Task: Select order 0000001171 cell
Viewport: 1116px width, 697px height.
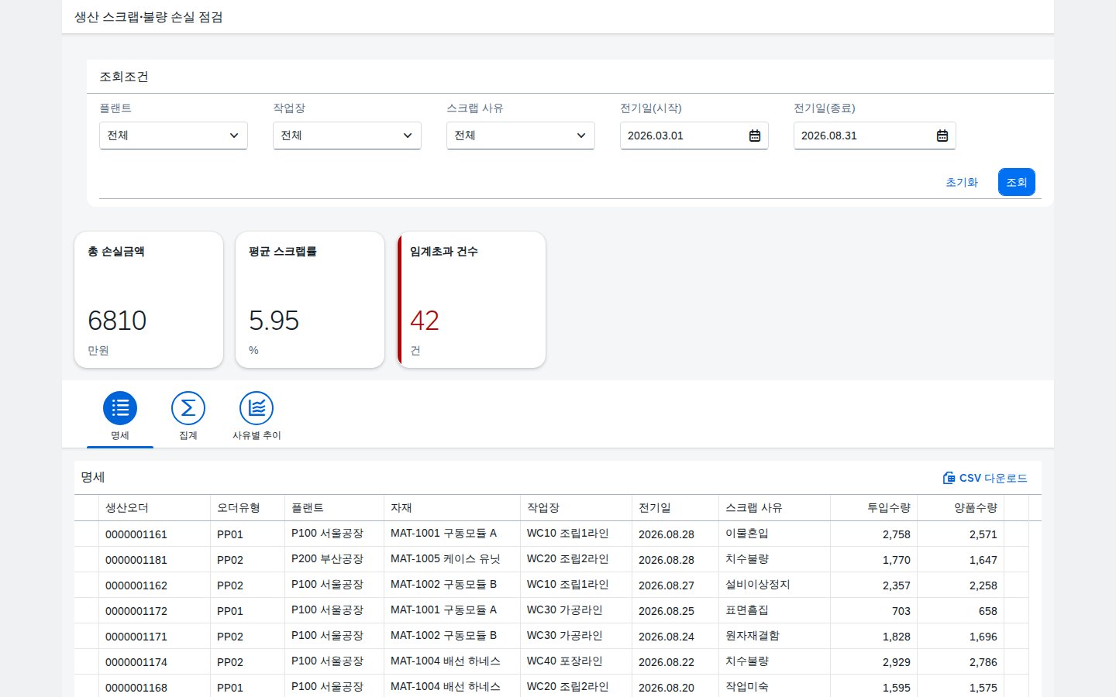Action: click(155, 636)
